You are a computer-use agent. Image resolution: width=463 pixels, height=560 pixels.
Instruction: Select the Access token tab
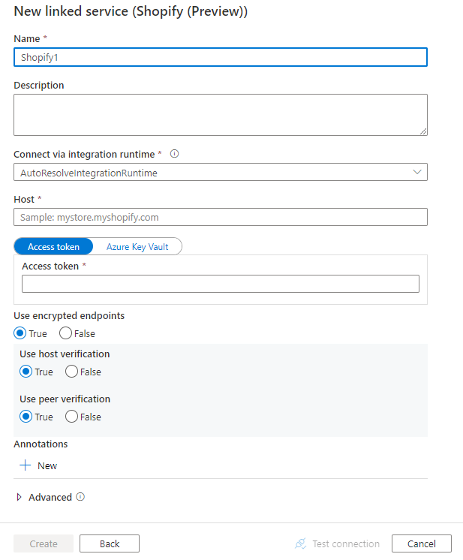[x=53, y=247]
